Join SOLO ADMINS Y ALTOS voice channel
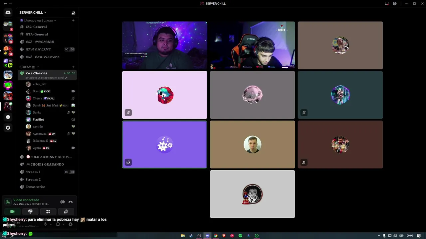 47,157
